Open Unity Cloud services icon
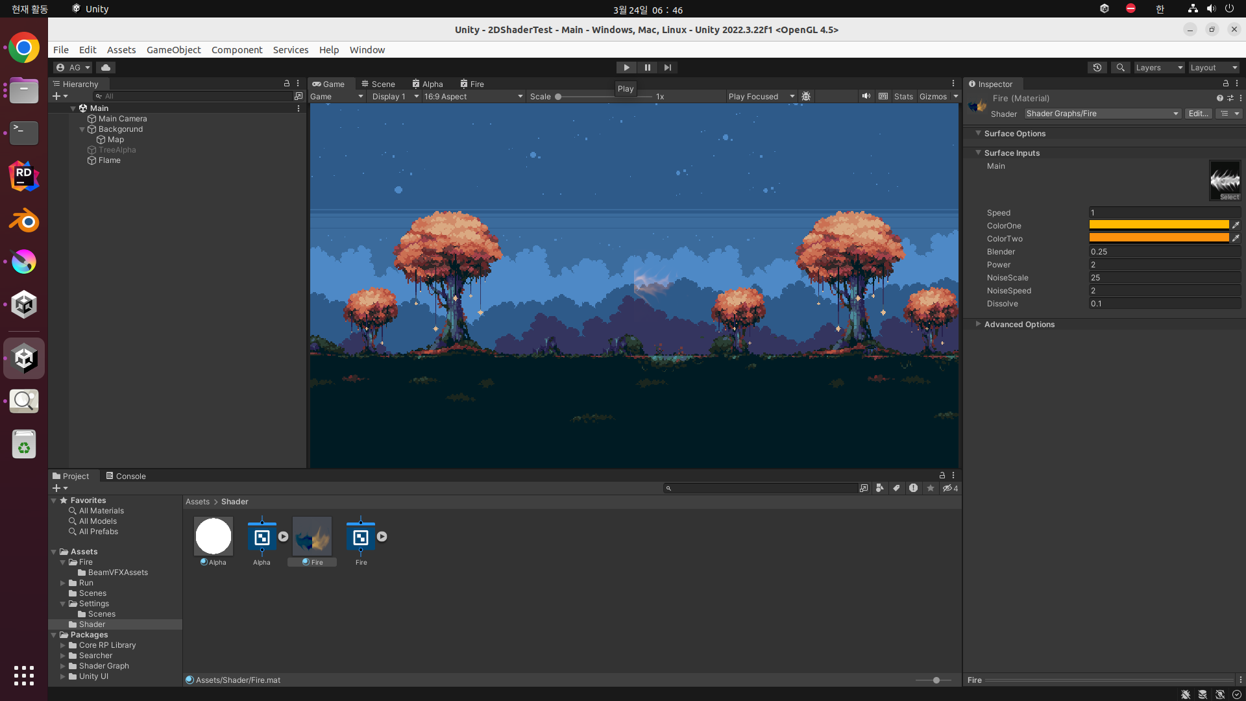This screenshot has width=1246, height=701. 106,68
